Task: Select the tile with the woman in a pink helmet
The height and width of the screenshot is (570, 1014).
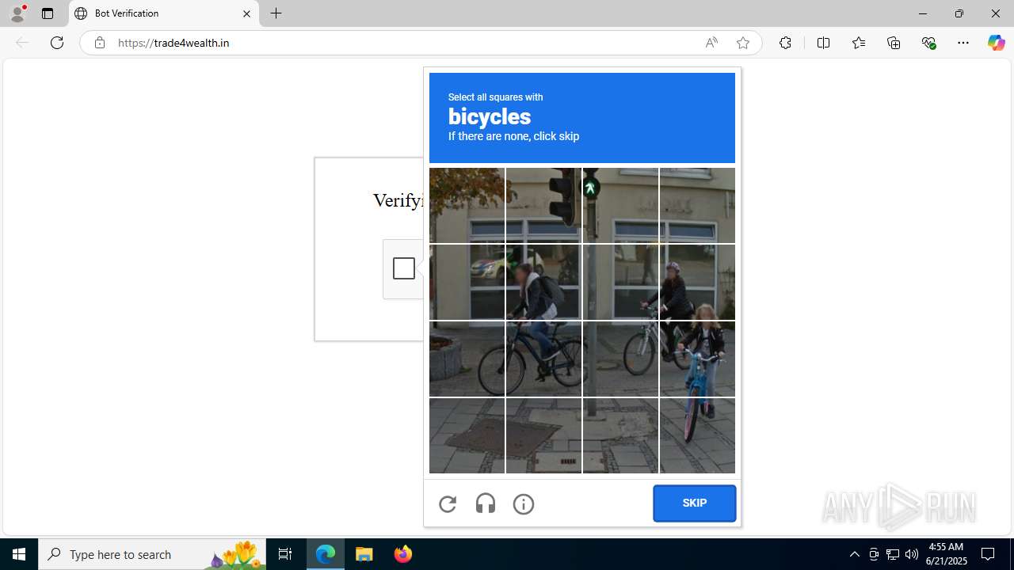Action: point(697,282)
